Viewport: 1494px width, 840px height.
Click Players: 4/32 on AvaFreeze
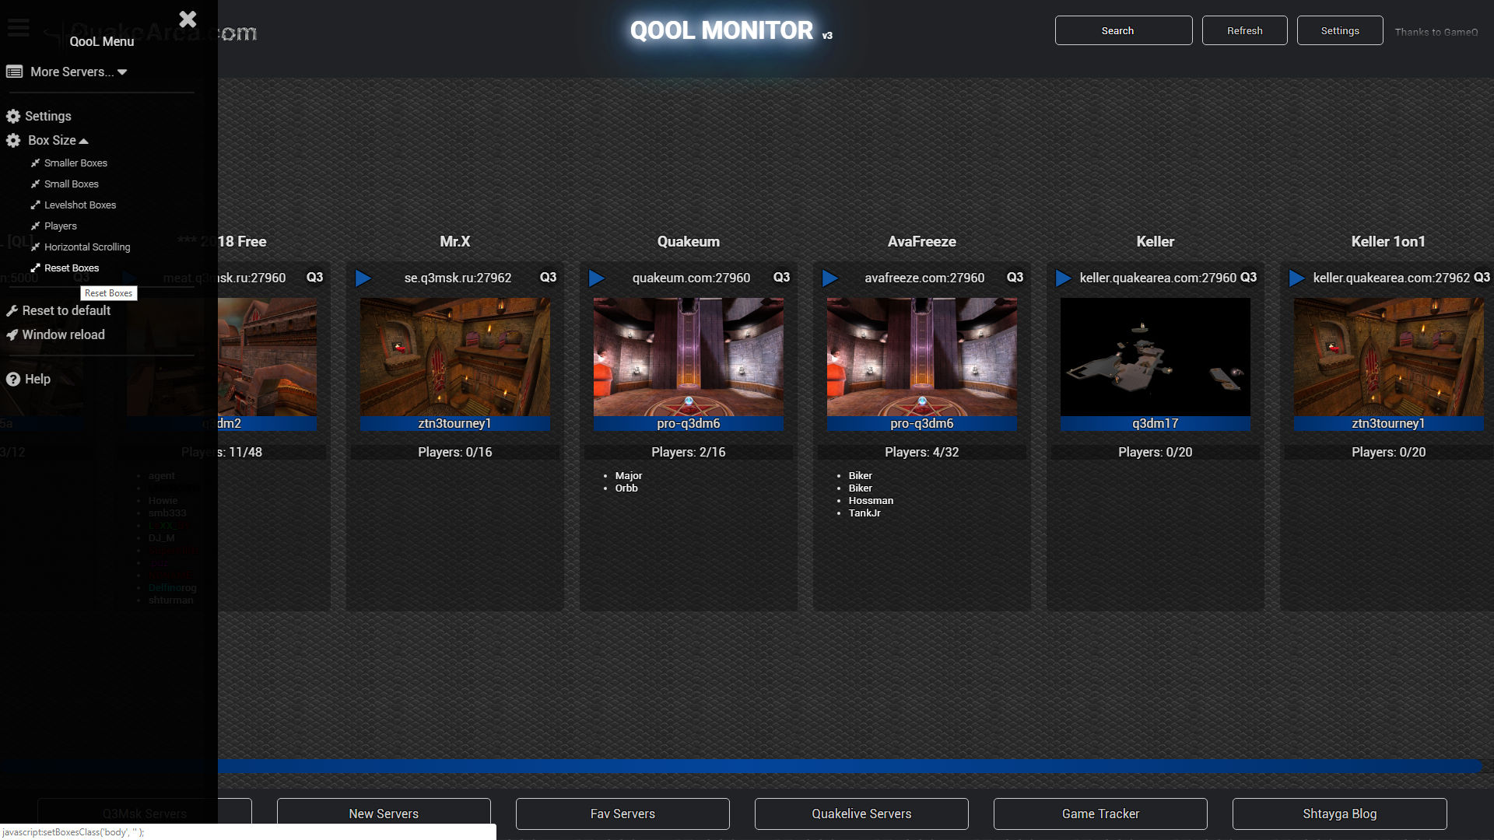coord(922,452)
